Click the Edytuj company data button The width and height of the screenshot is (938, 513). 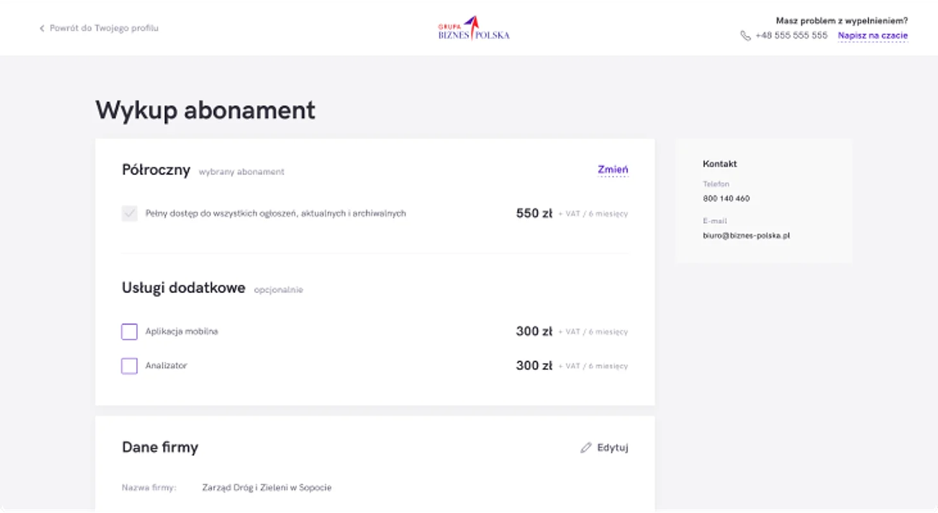click(x=604, y=448)
